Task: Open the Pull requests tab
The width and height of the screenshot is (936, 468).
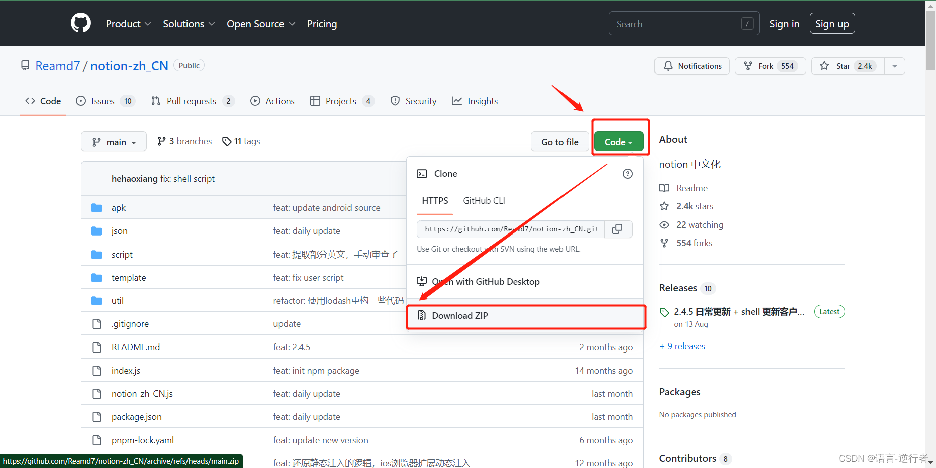Action: (193, 101)
